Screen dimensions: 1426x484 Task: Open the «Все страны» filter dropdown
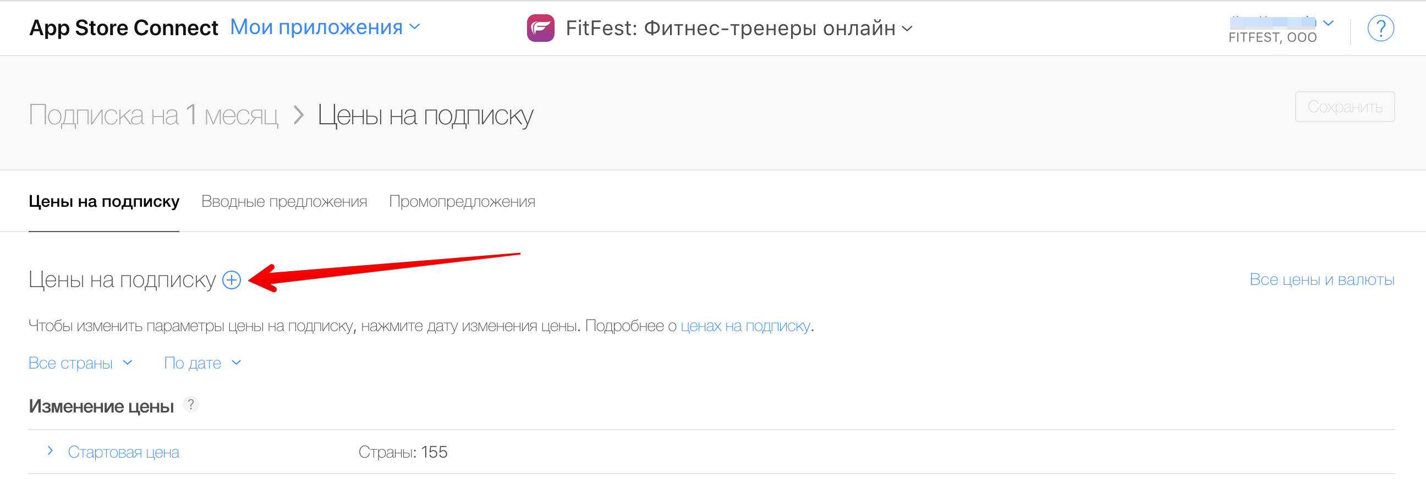click(80, 363)
